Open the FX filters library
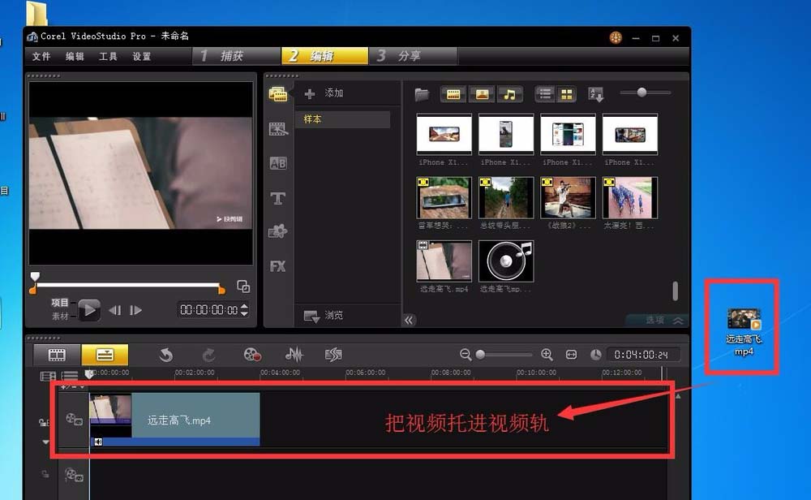Image resolution: width=811 pixels, height=500 pixels. 278,265
